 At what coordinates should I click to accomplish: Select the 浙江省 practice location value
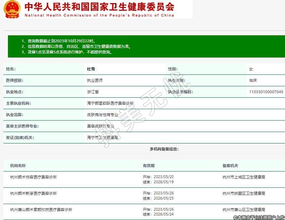[93, 92]
